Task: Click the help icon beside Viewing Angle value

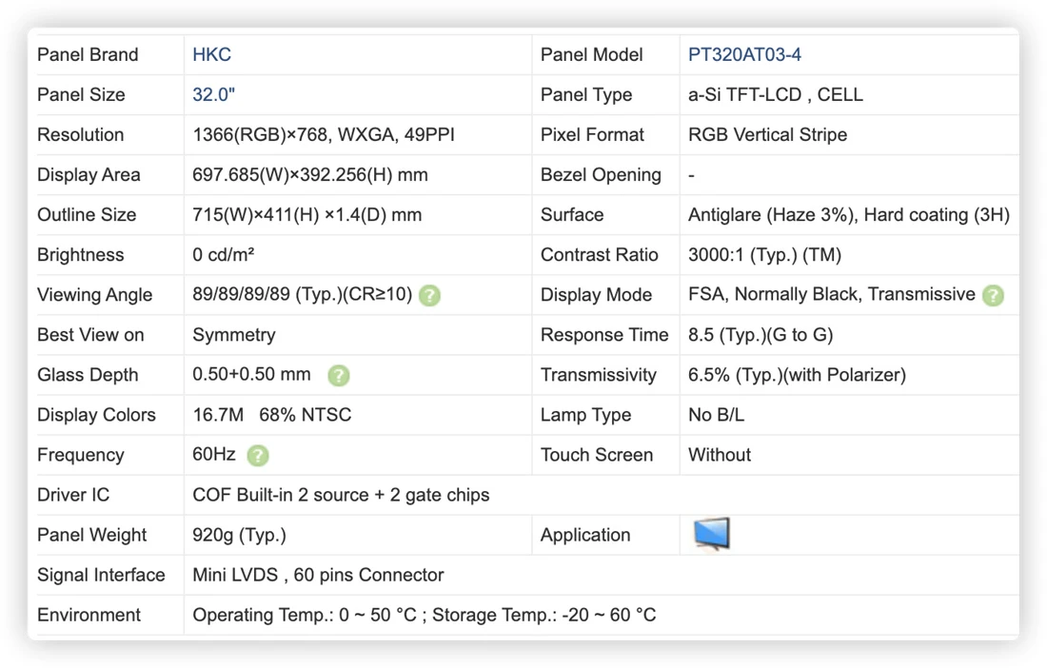Action: [429, 296]
